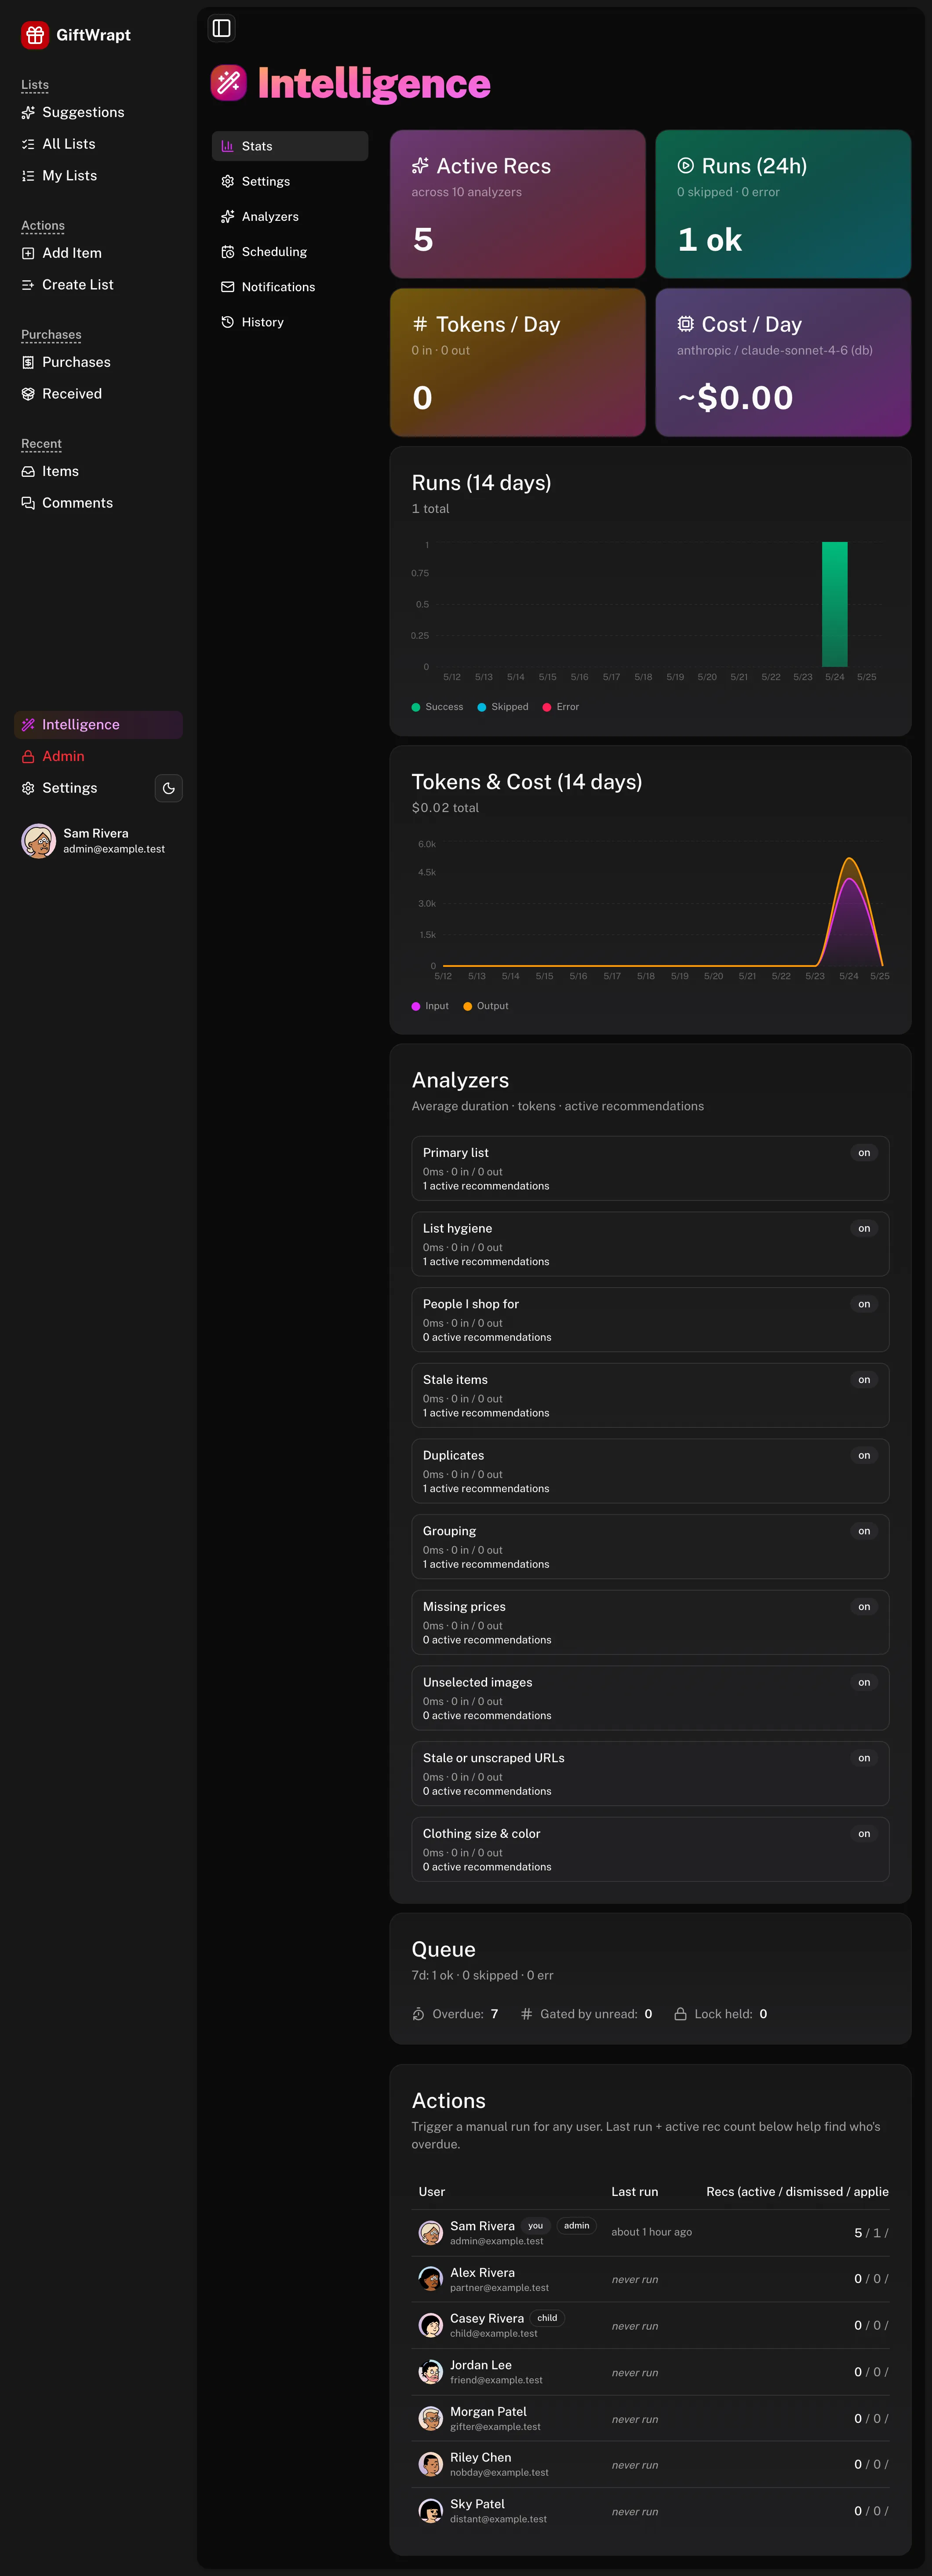Click the History clock icon

click(228, 322)
